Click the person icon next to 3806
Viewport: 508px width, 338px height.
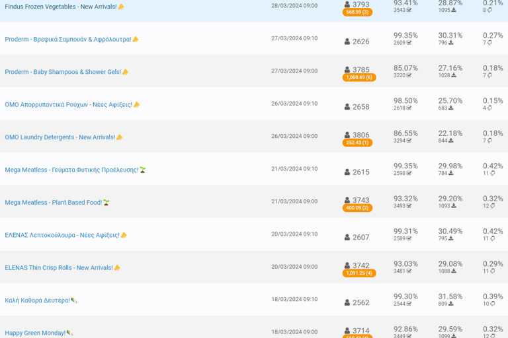347,135
